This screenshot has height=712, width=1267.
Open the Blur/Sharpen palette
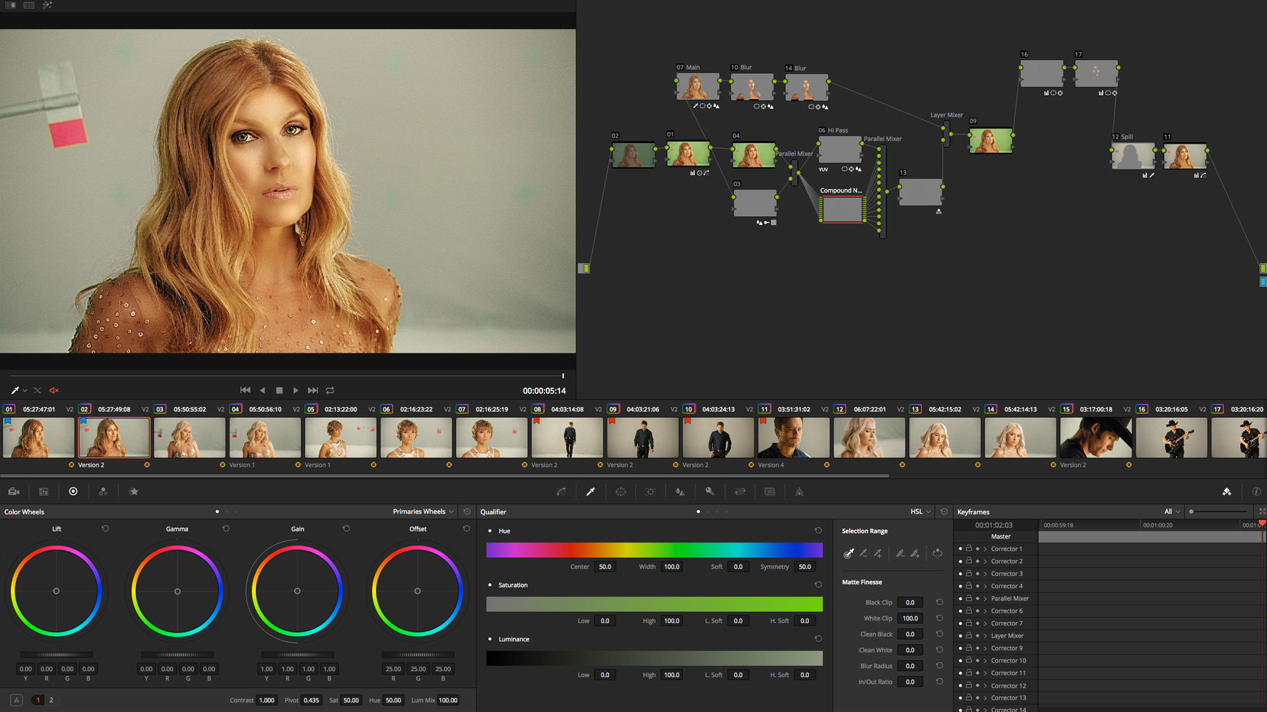680,492
